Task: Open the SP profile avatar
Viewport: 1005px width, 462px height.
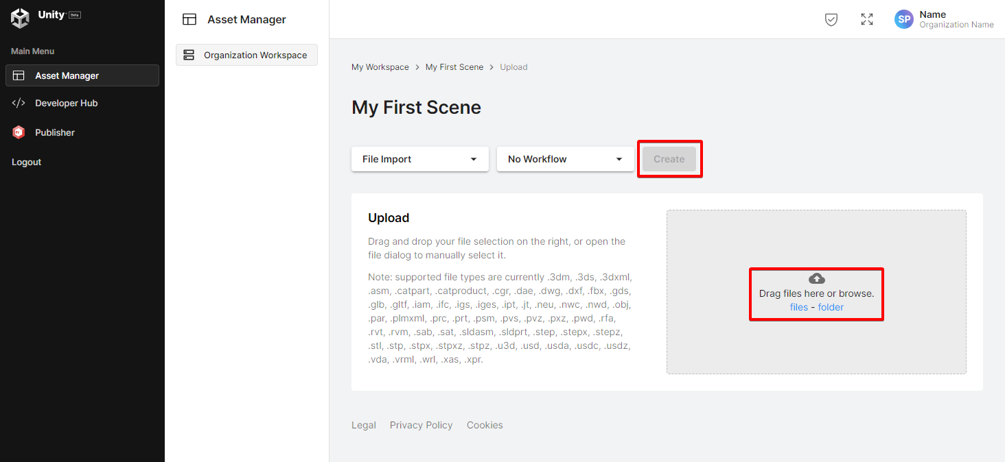Action: (903, 19)
